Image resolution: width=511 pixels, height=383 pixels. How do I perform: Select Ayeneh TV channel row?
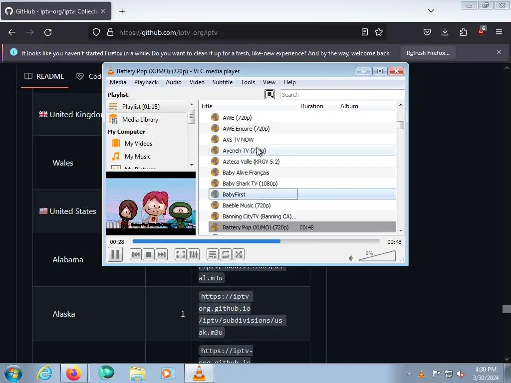coord(302,151)
